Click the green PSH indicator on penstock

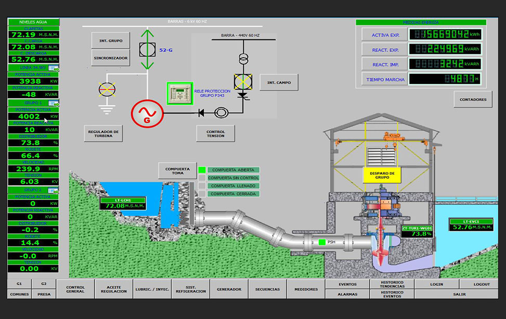(x=322, y=242)
